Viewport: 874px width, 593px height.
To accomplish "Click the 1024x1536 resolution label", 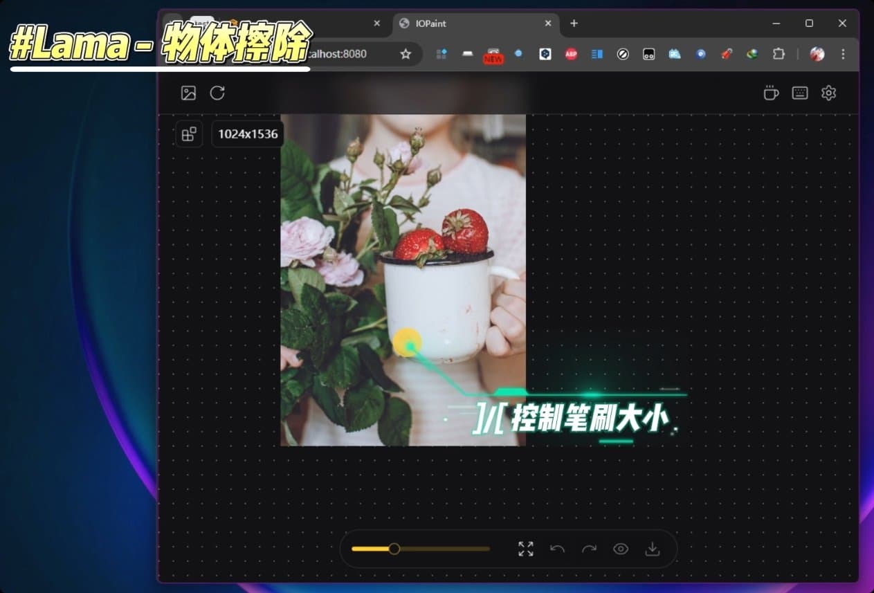I will point(247,134).
